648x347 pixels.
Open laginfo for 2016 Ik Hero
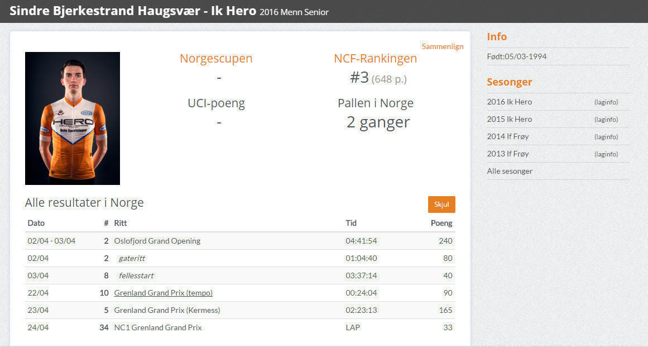coord(606,102)
